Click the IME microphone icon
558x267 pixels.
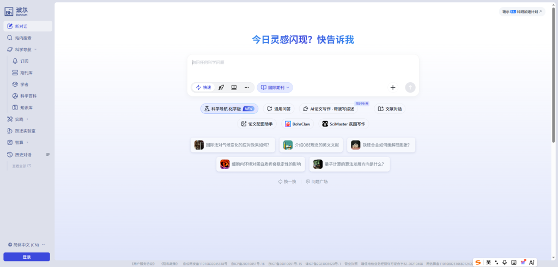(505, 263)
